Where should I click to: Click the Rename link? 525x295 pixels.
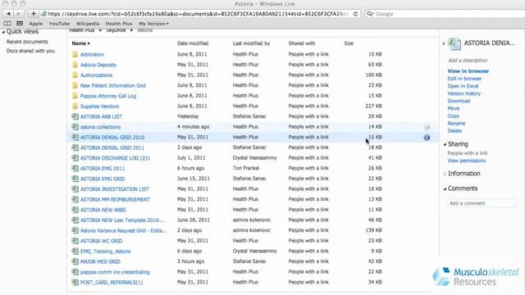coord(456,123)
